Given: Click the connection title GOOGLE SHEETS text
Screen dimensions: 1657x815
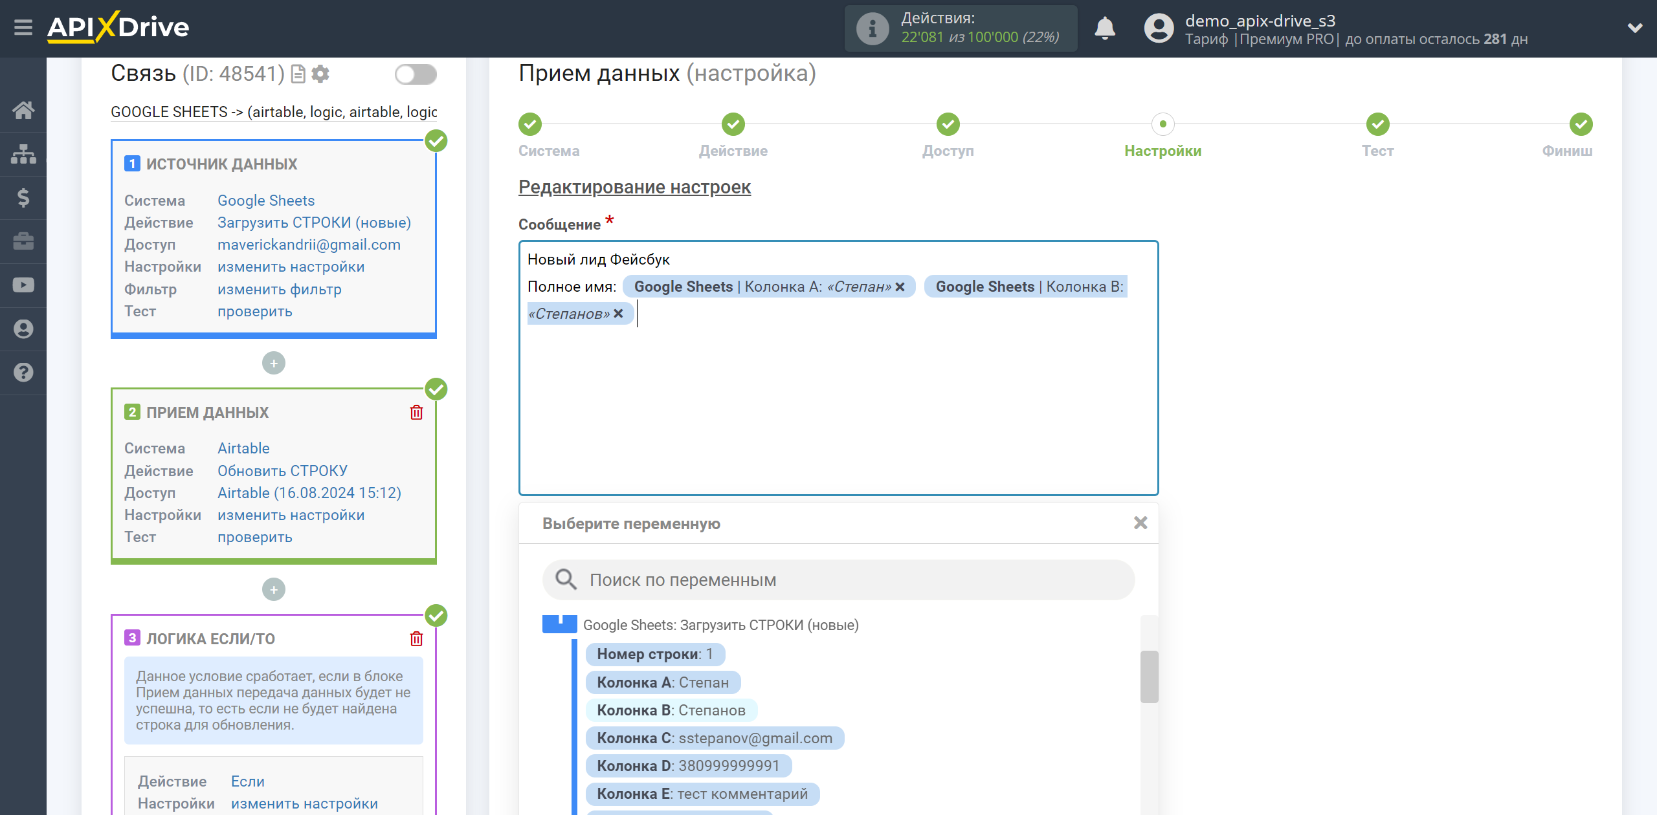Looking at the screenshot, I should point(274,112).
